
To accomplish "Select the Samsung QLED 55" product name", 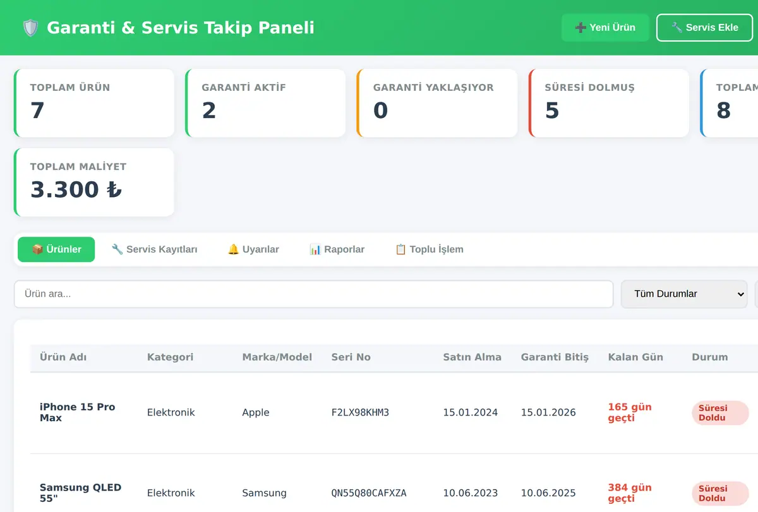I will [x=80, y=493].
